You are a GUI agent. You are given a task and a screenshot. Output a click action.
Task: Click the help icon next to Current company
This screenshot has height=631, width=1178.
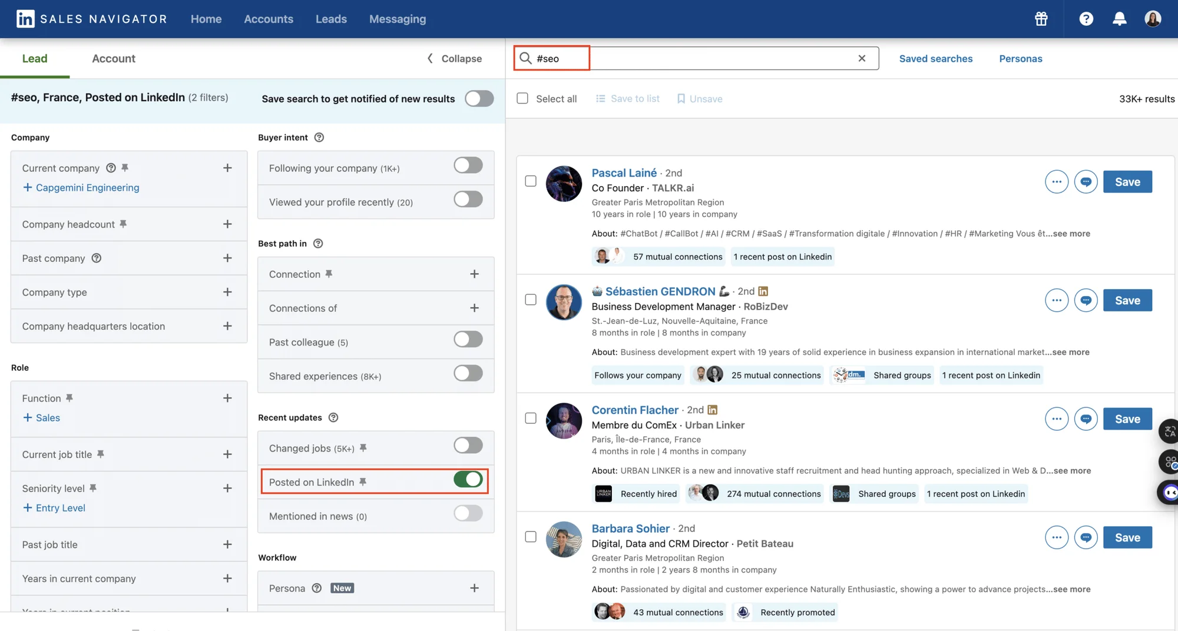[x=111, y=168]
